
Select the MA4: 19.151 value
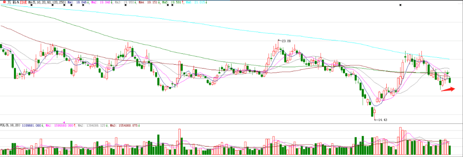[148, 2]
